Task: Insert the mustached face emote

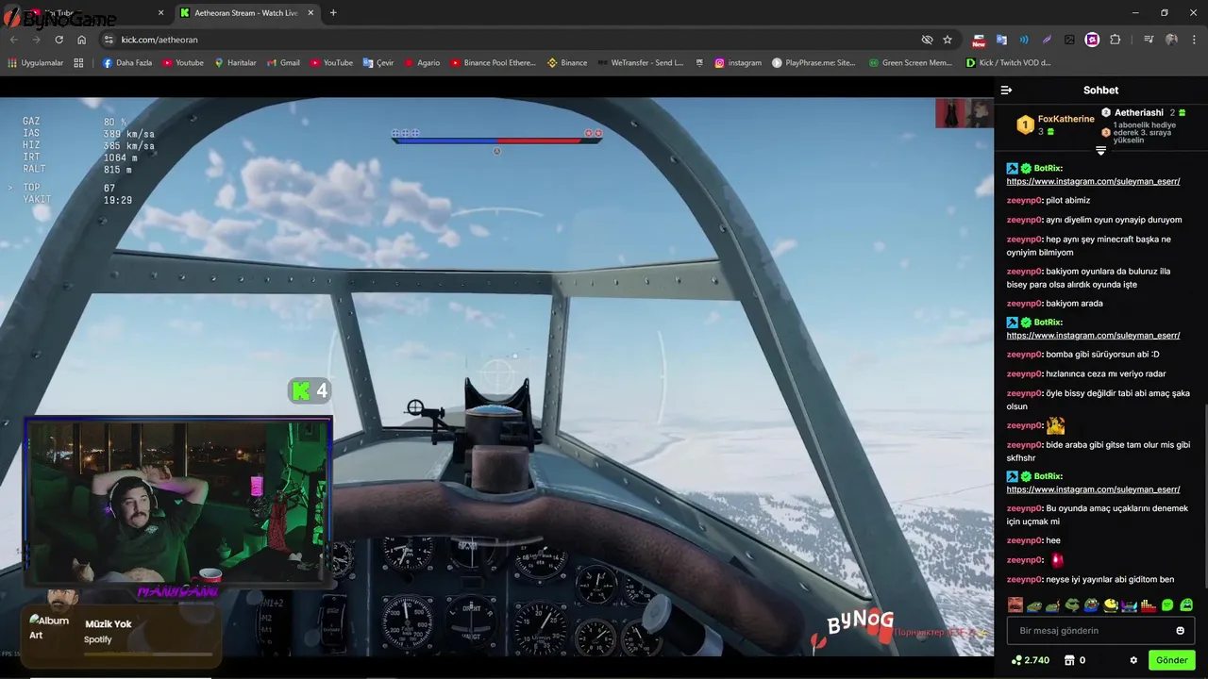Action: click(1015, 604)
